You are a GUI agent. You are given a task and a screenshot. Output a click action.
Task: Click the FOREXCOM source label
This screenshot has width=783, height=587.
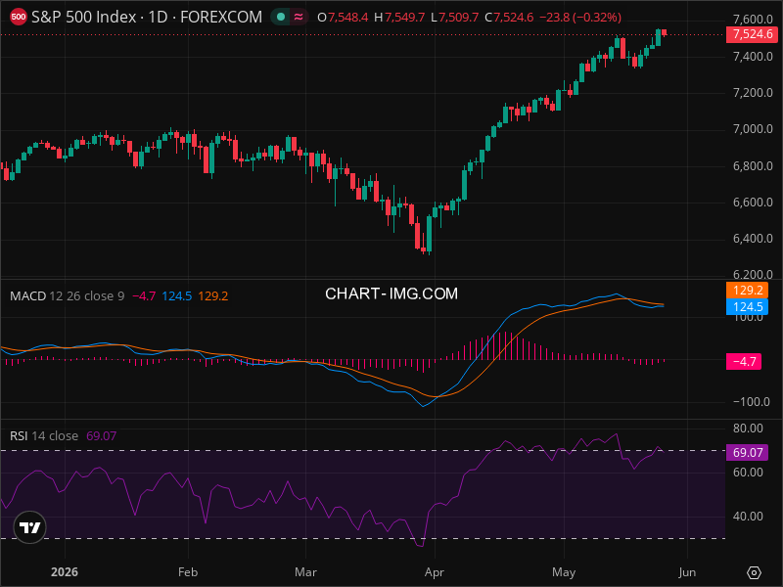tap(221, 17)
